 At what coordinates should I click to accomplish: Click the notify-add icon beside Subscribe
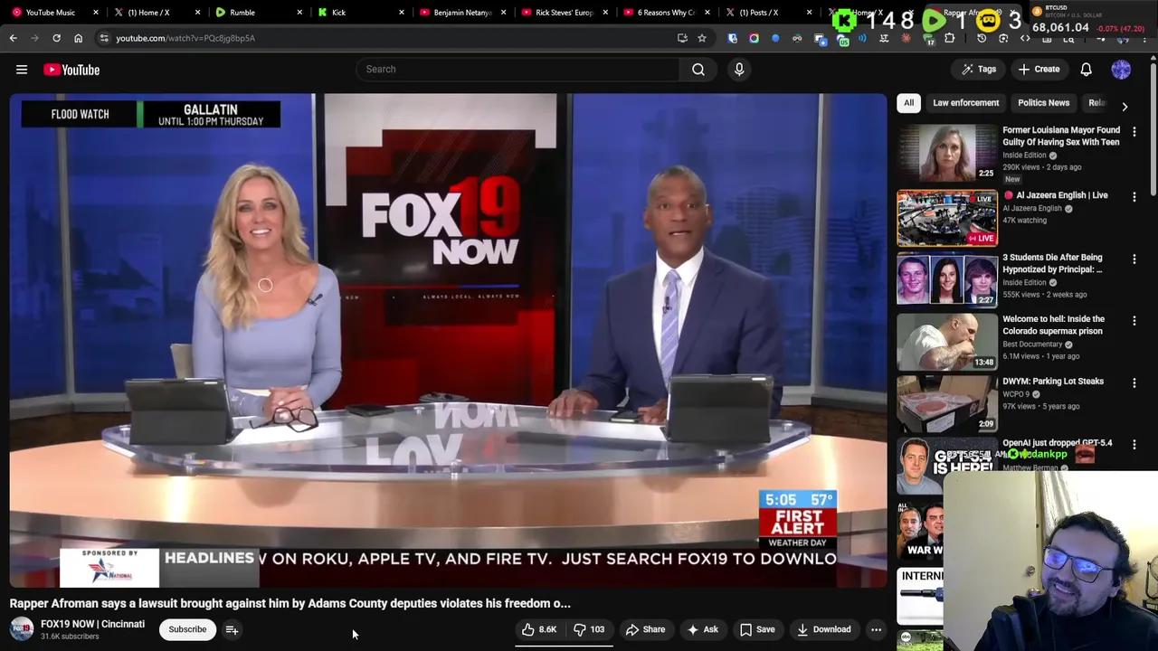233,629
